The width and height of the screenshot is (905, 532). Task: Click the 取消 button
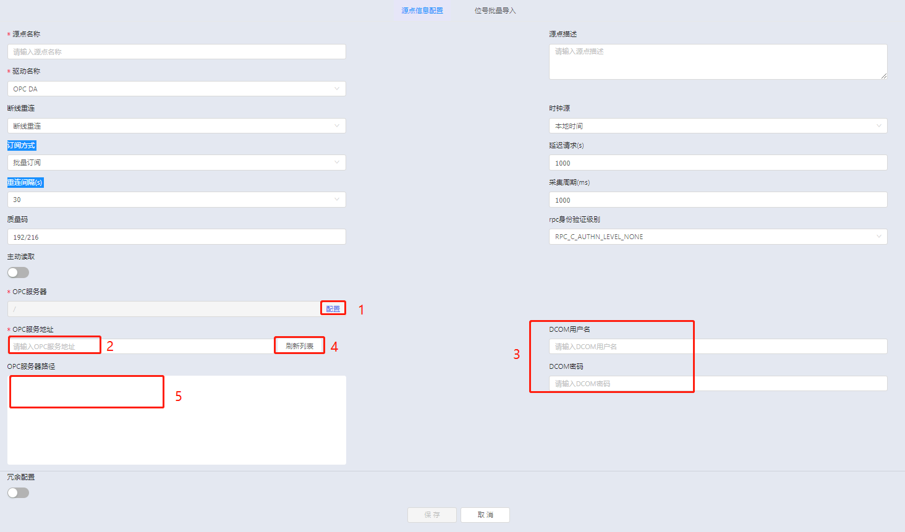click(485, 515)
